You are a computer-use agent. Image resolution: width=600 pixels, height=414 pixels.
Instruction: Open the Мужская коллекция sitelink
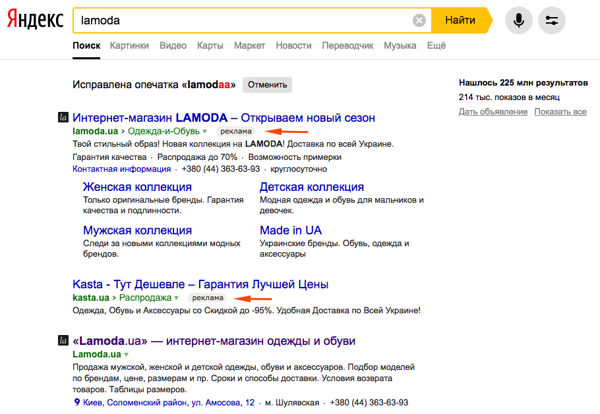pos(137,230)
